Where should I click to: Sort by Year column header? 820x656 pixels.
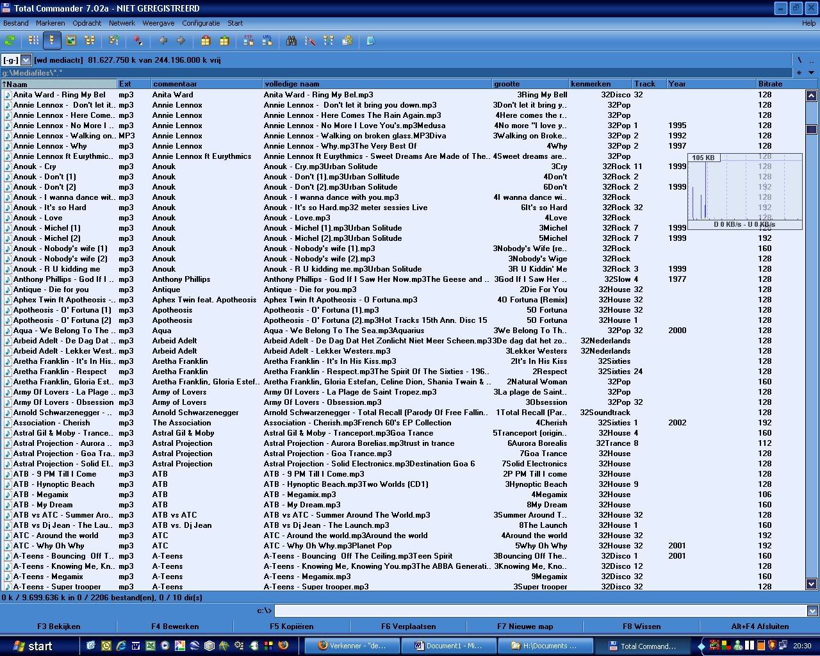pos(712,84)
